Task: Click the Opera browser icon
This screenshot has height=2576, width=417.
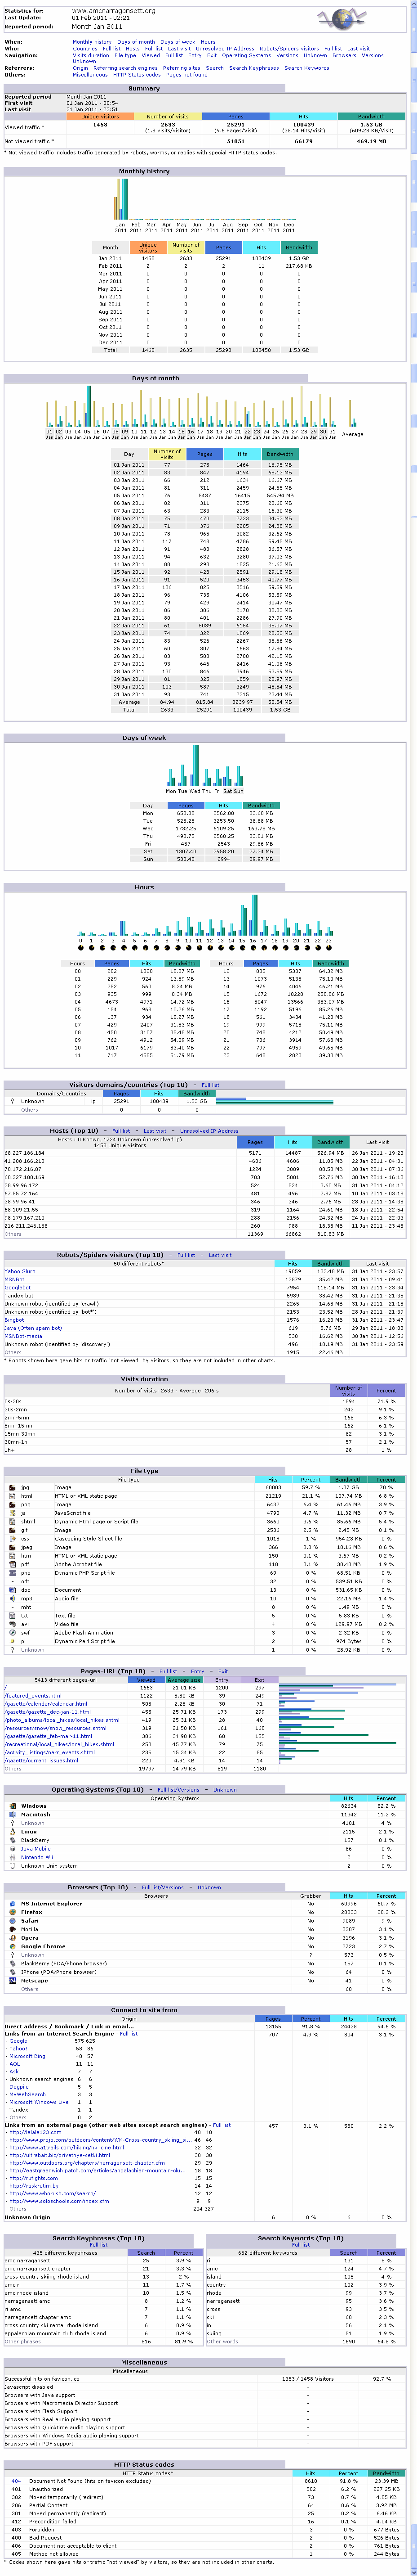Action: [12, 1938]
